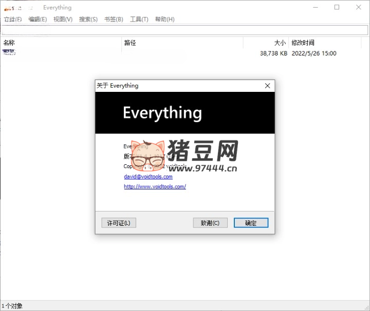Open the 搜索(S) menu
This screenshot has width=370, height=311.
point(88,20)
